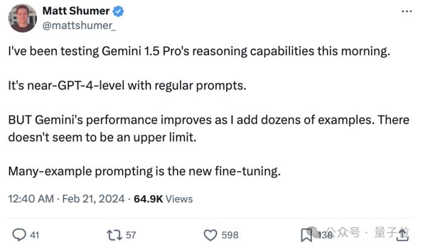
Task: Retweet using the repost arrows icon
Action: click(114, 235)
